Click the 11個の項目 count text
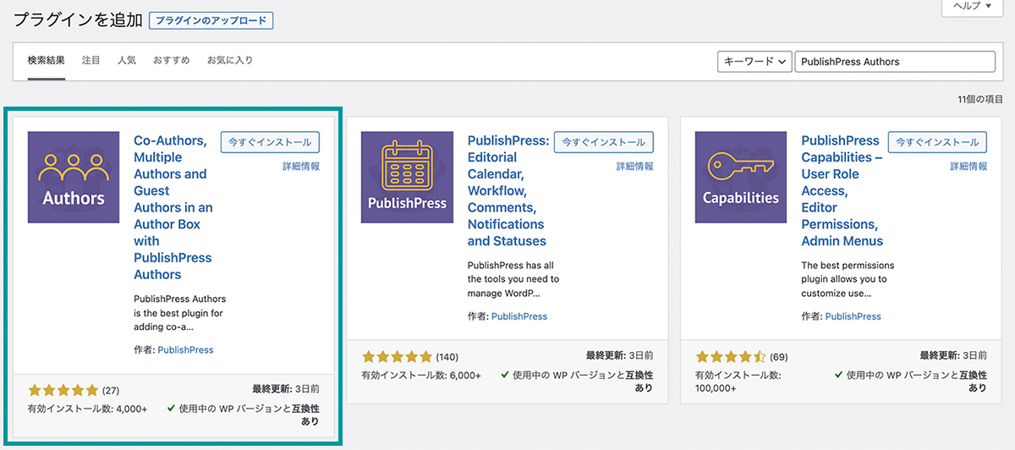The width and height of the screenshot is (1015, 450). click(x=979, y=100)
